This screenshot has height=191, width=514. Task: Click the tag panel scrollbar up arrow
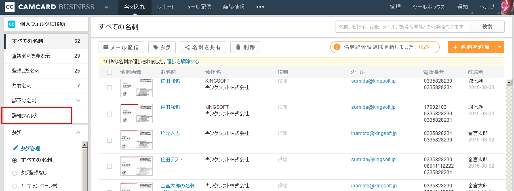coord(85,144)
